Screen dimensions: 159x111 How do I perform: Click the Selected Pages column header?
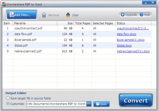click(104, 23)
